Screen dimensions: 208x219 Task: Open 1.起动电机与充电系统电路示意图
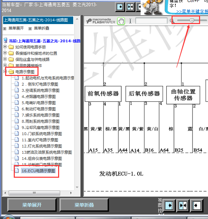click(x=48, y=78)
